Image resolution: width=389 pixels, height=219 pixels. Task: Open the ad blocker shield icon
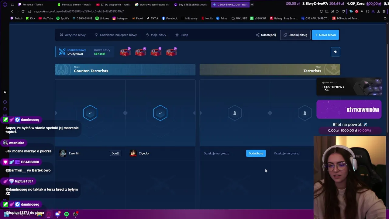pos(332,12)
